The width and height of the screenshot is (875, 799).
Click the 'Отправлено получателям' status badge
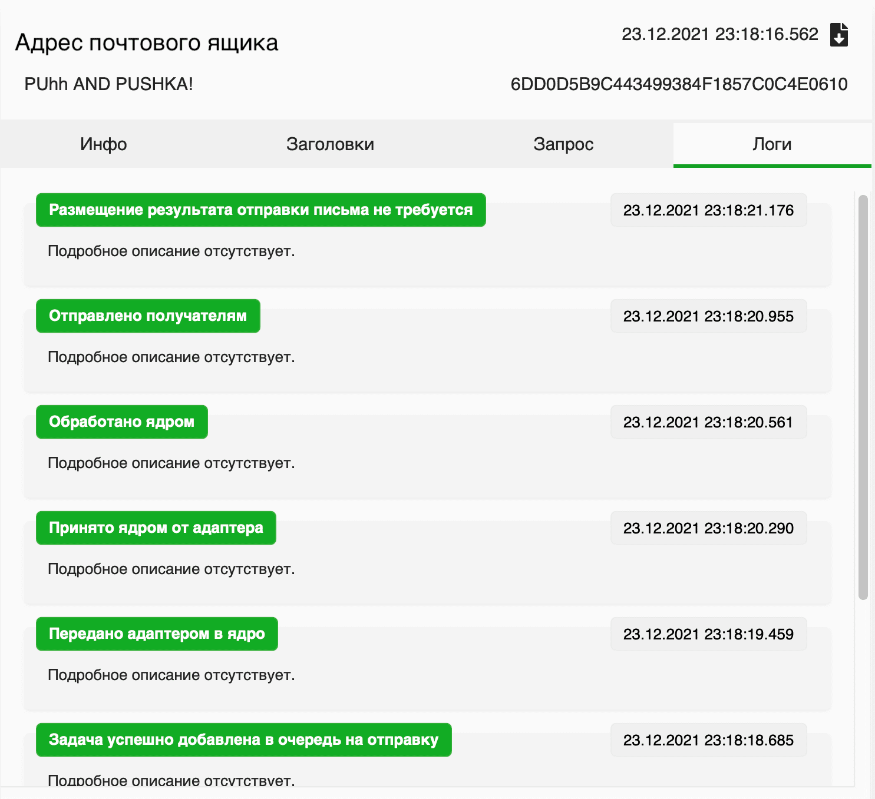[x=148, y=316]
